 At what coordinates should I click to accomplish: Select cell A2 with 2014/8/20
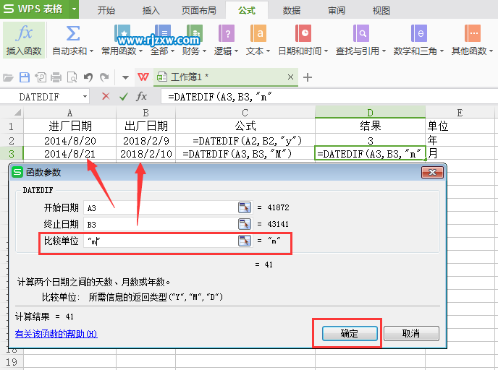[70, 140]
